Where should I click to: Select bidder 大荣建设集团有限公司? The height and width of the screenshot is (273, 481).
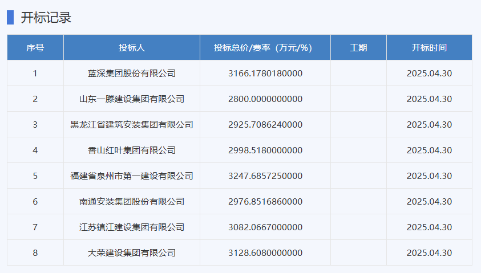click(132, 253)
